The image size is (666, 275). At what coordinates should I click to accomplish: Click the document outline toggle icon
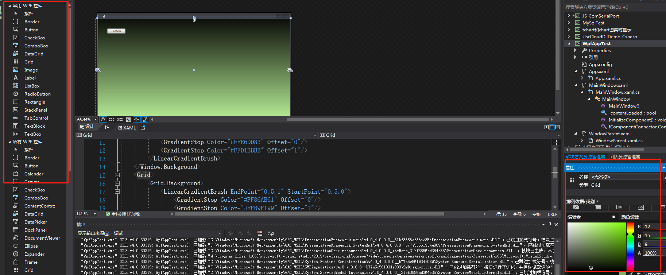coord(146,119)
